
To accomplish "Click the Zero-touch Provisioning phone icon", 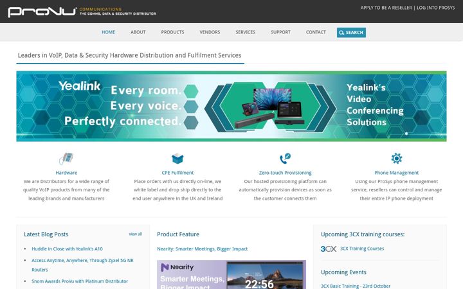I will click(x=285, y=159).
